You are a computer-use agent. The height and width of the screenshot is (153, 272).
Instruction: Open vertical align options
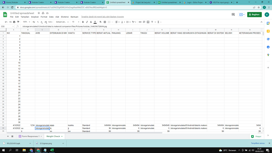tap(123, 22)
